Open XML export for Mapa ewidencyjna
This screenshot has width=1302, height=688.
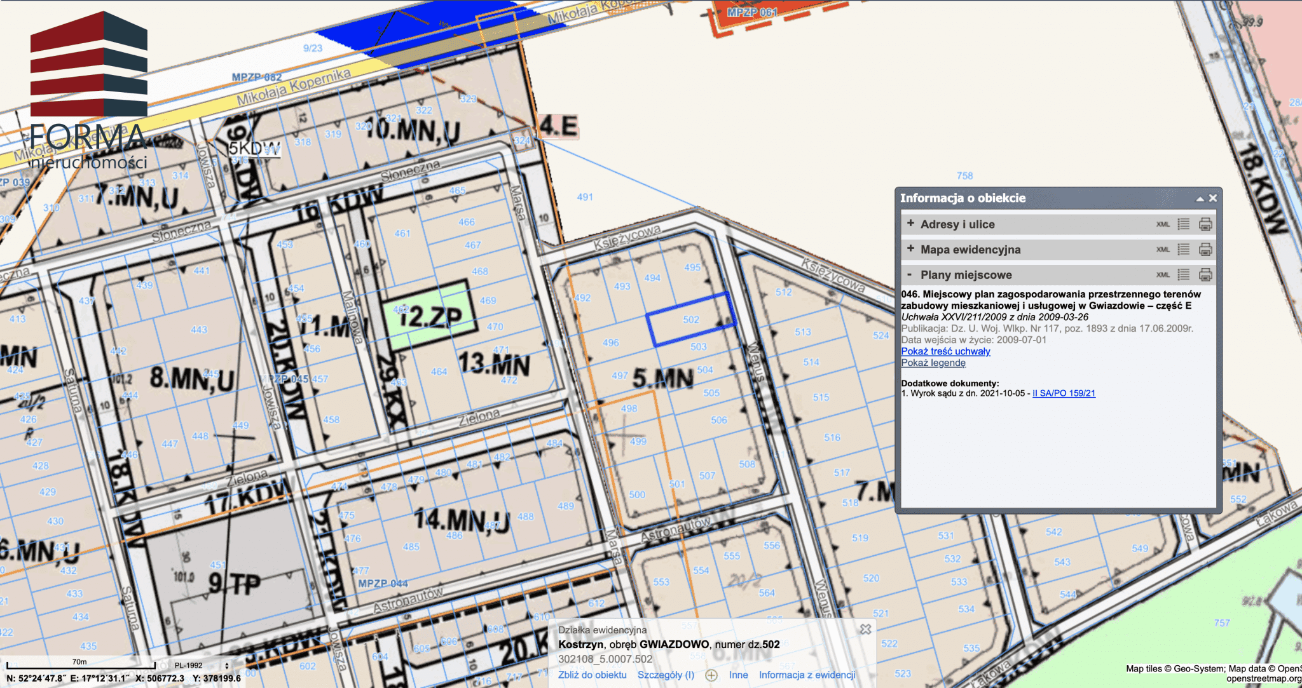[x=1163, y=250]
